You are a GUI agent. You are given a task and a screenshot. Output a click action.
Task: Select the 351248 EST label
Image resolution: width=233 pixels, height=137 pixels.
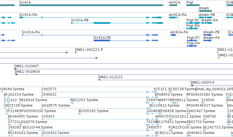pos(12,111)
